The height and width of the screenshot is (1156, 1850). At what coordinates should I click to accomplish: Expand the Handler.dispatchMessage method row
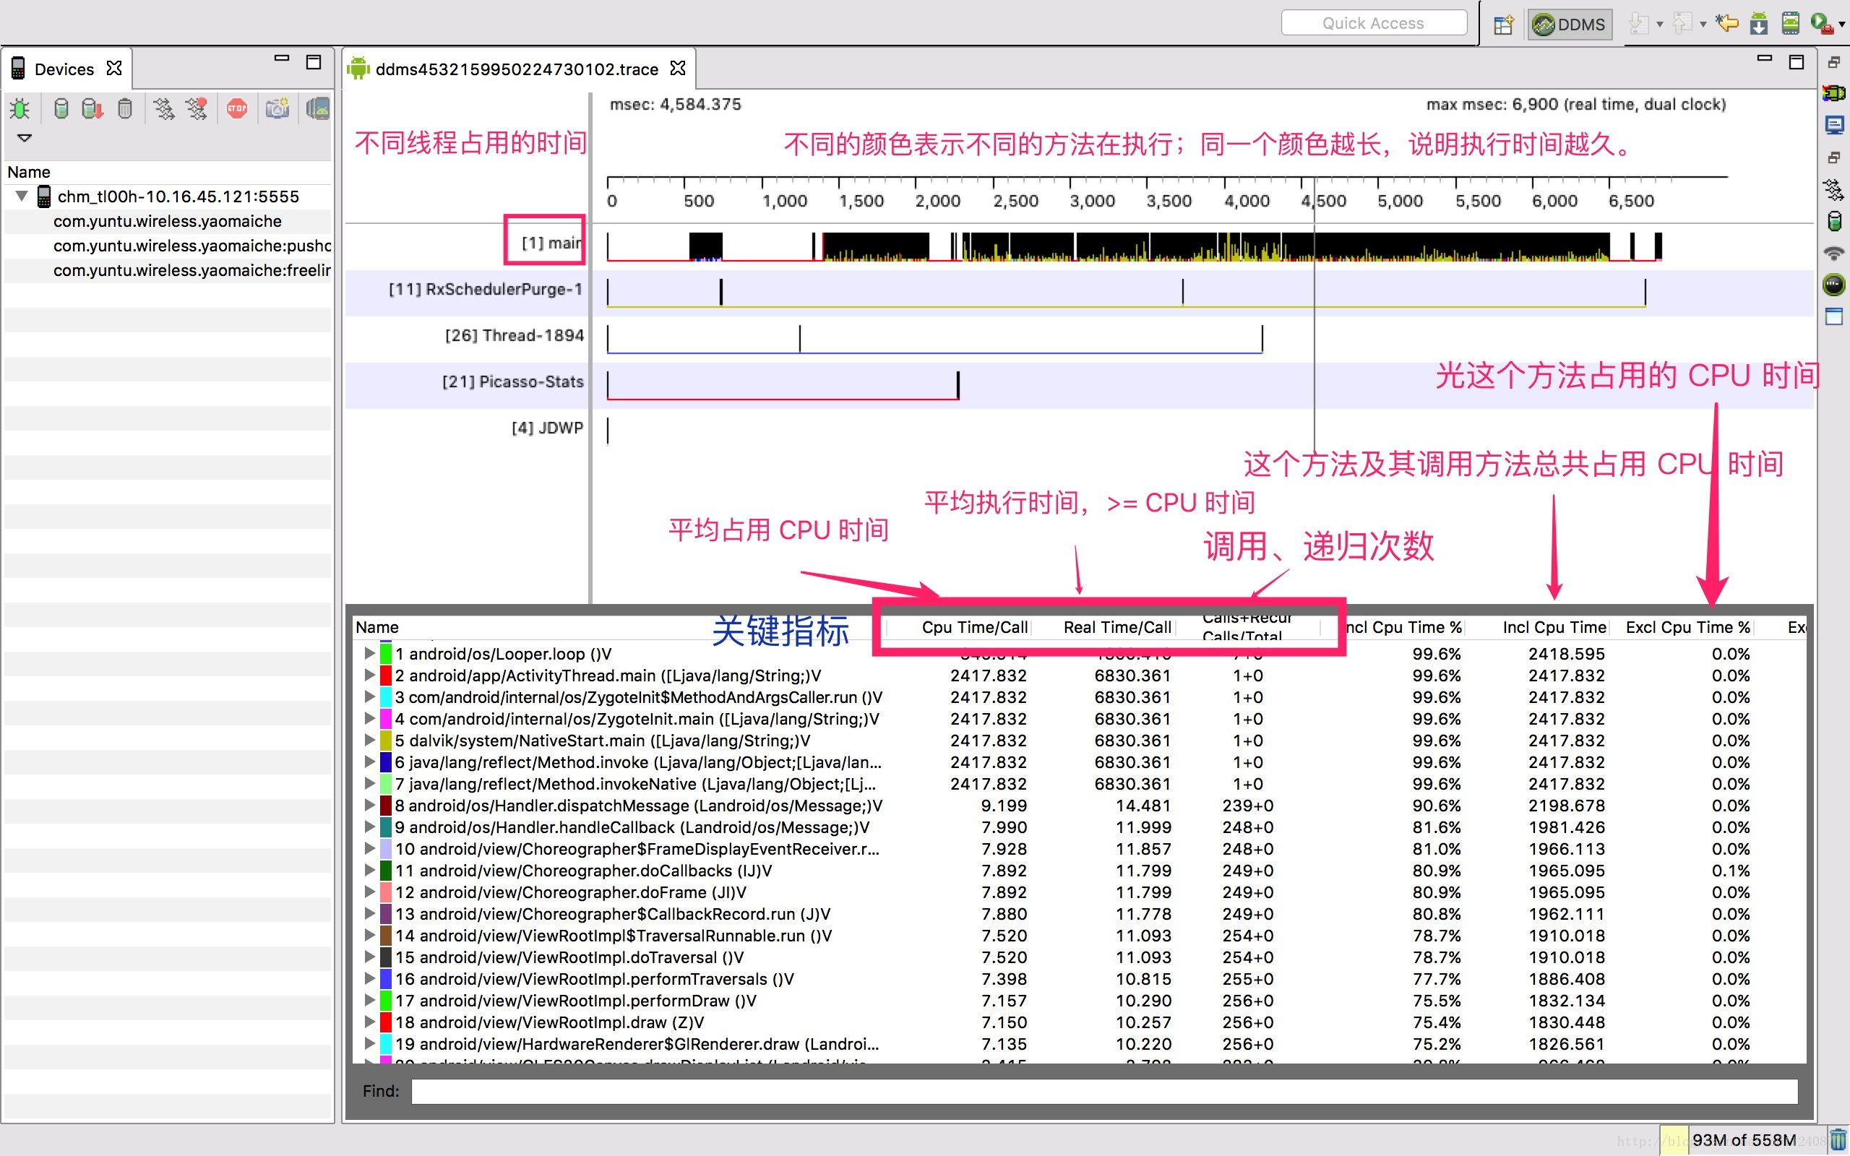pyautogui.click(x=369, y=806)
